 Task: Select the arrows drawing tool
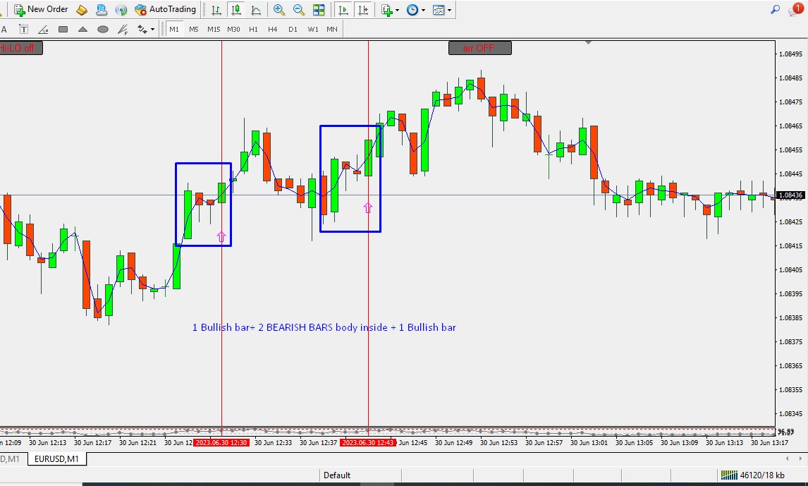[x=142, y=30]
